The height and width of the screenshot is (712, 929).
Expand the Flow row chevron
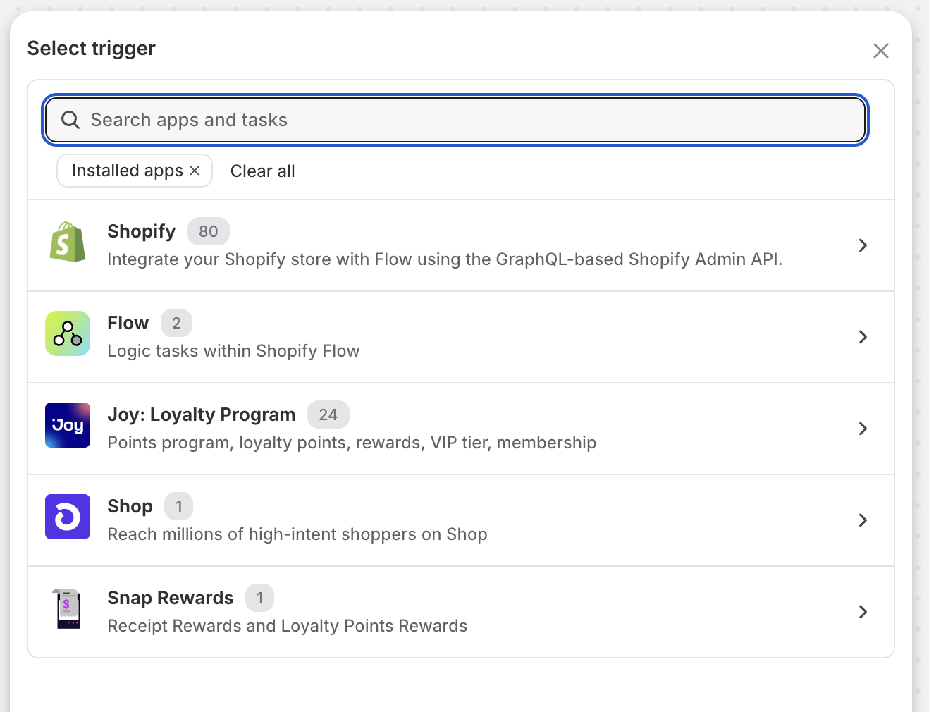click(x=863, y=337)
